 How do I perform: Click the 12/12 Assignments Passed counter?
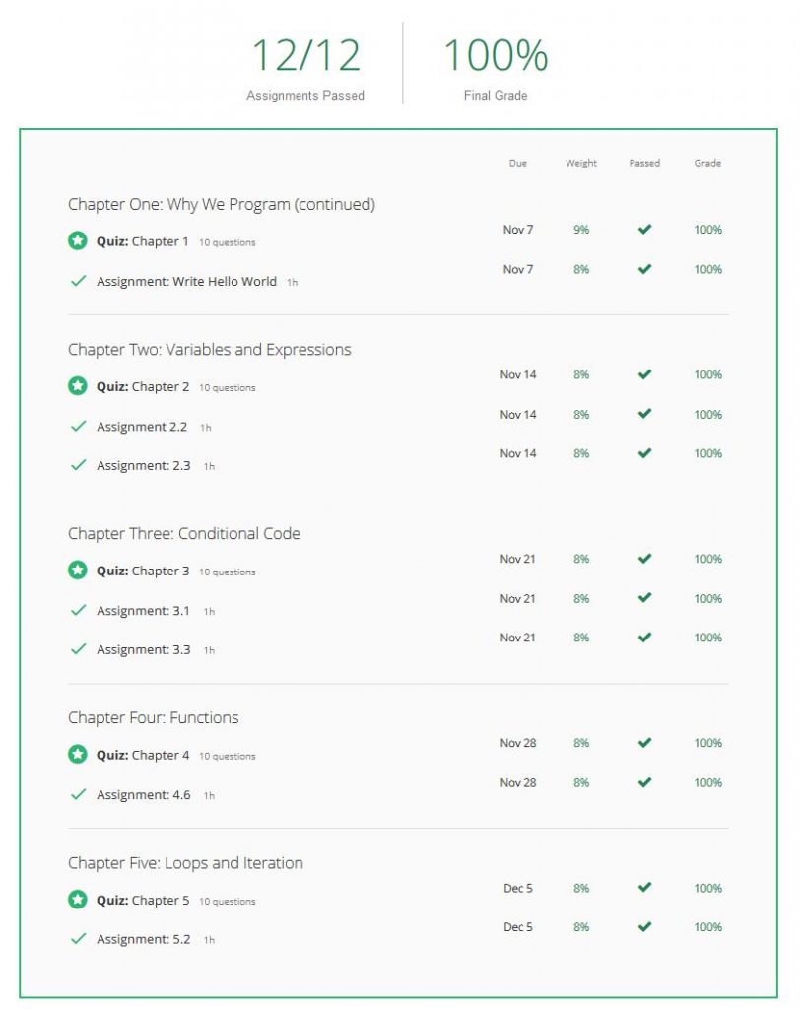(304, 56)
